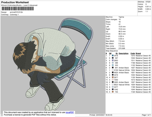Viewport: 152px width, 117px height.
Task: Click the Brand column header
Action: 138,53
